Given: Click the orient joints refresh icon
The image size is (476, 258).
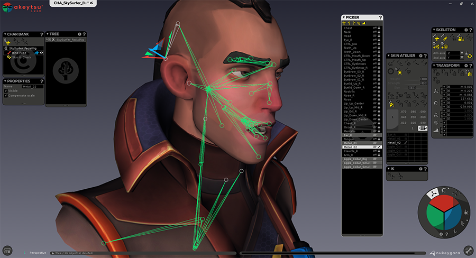Looking at the screenshot, I should (x=469, y=56).
